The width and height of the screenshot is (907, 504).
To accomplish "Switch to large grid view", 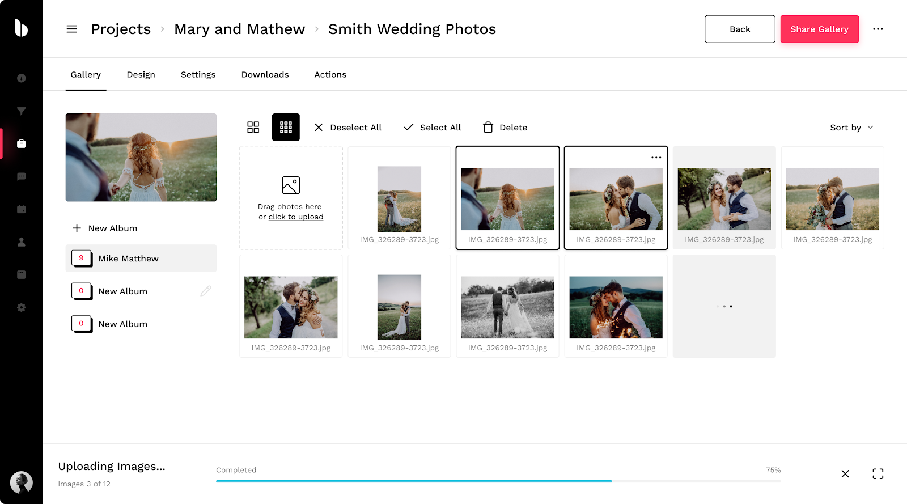I will click(253, 128).
